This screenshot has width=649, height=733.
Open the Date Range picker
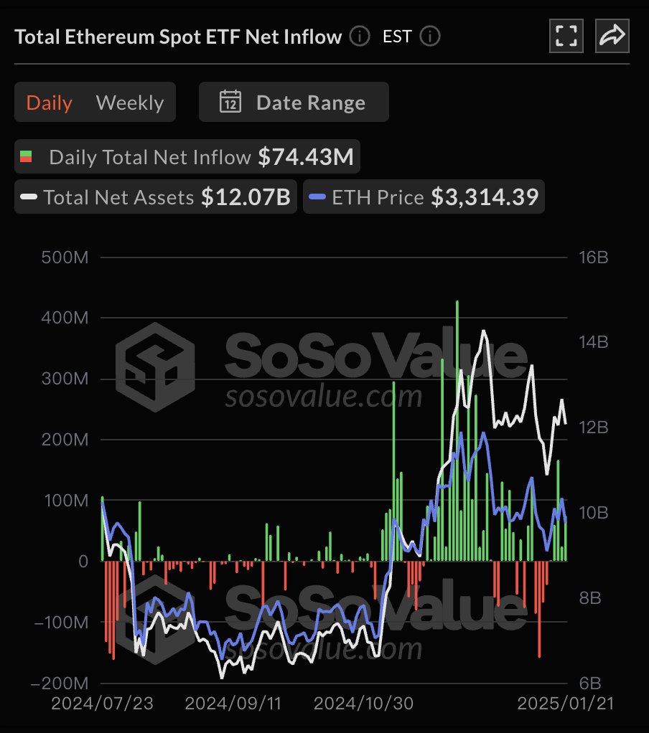(294, 102)
